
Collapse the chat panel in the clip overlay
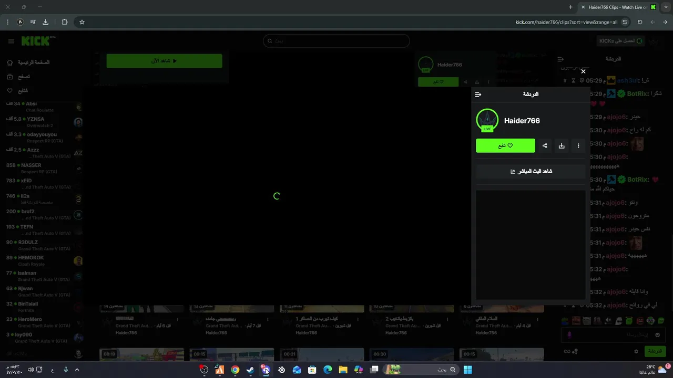click(x=478, y=94)
